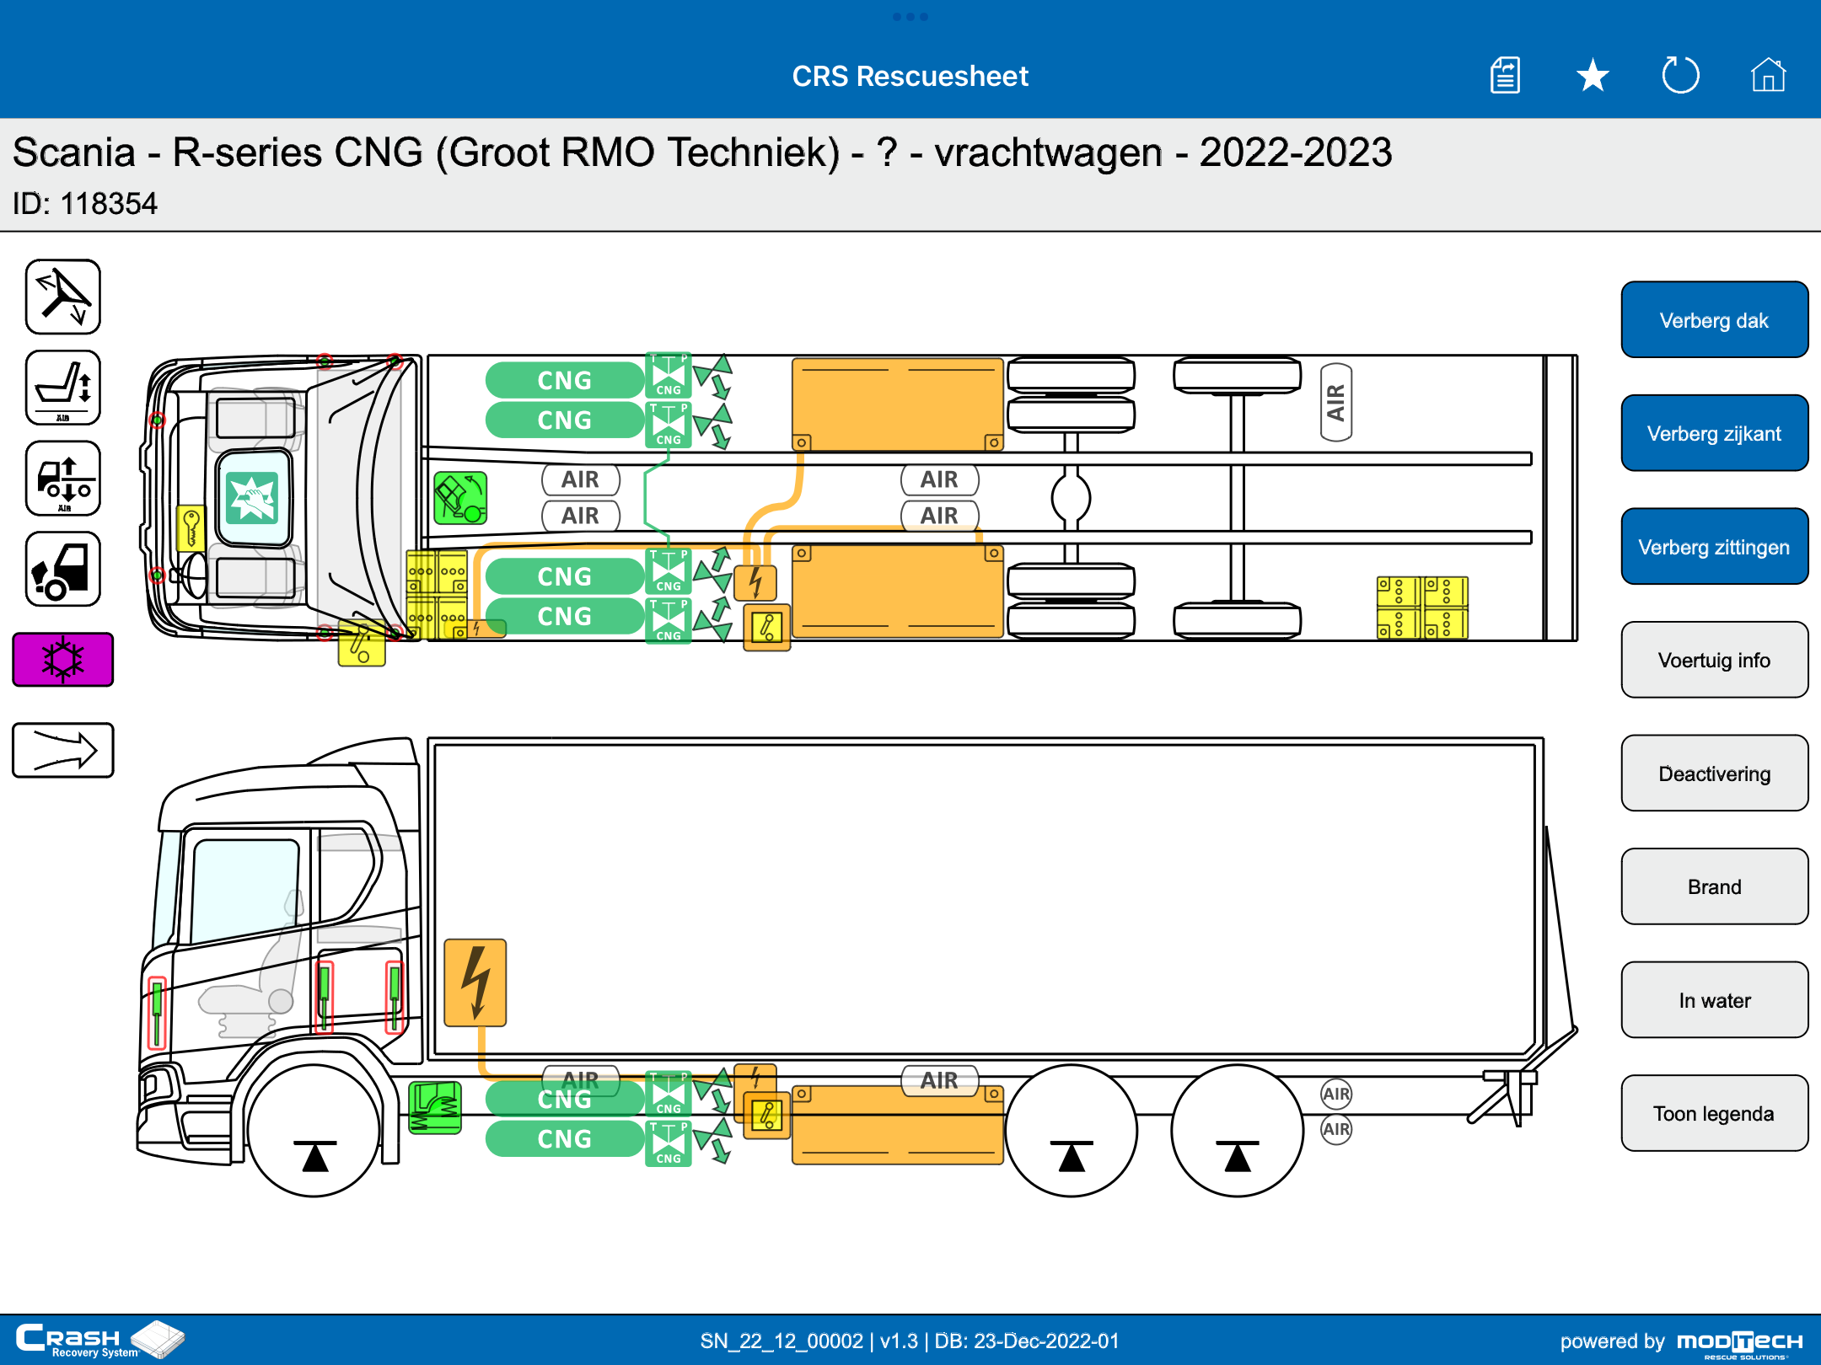Click the green suspension symbol behind front wheel

(x=435, y=1108)
